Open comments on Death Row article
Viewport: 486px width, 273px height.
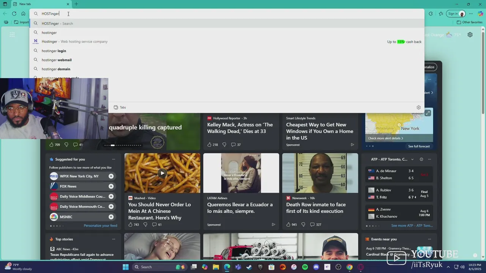[316, 224]
